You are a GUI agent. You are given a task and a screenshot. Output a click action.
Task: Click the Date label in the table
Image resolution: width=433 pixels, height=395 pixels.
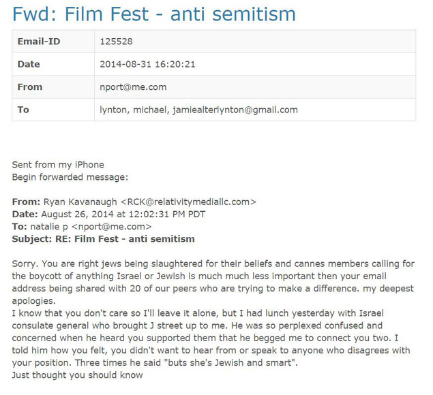tap(29, 64)
